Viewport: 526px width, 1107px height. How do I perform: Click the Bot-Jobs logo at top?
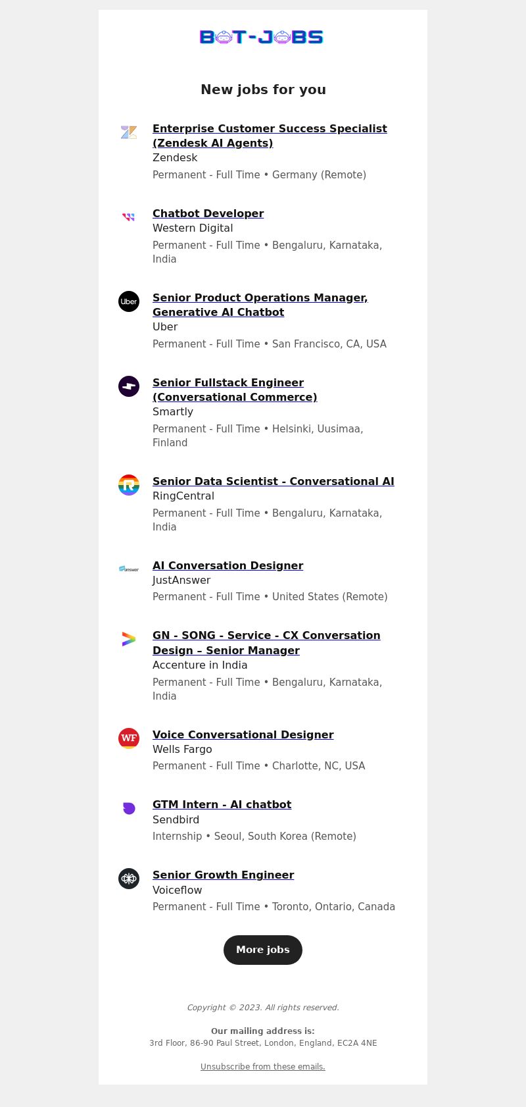pyautogui.click(x=262, y=37)
